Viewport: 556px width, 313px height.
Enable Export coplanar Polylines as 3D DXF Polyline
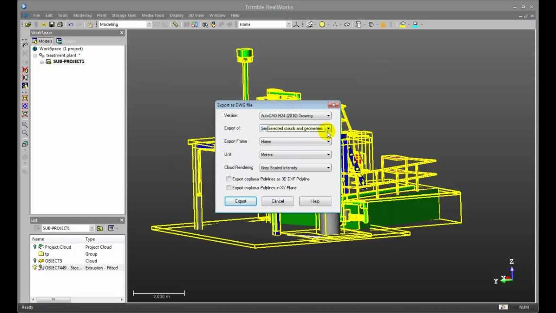[x=229, y=179]
